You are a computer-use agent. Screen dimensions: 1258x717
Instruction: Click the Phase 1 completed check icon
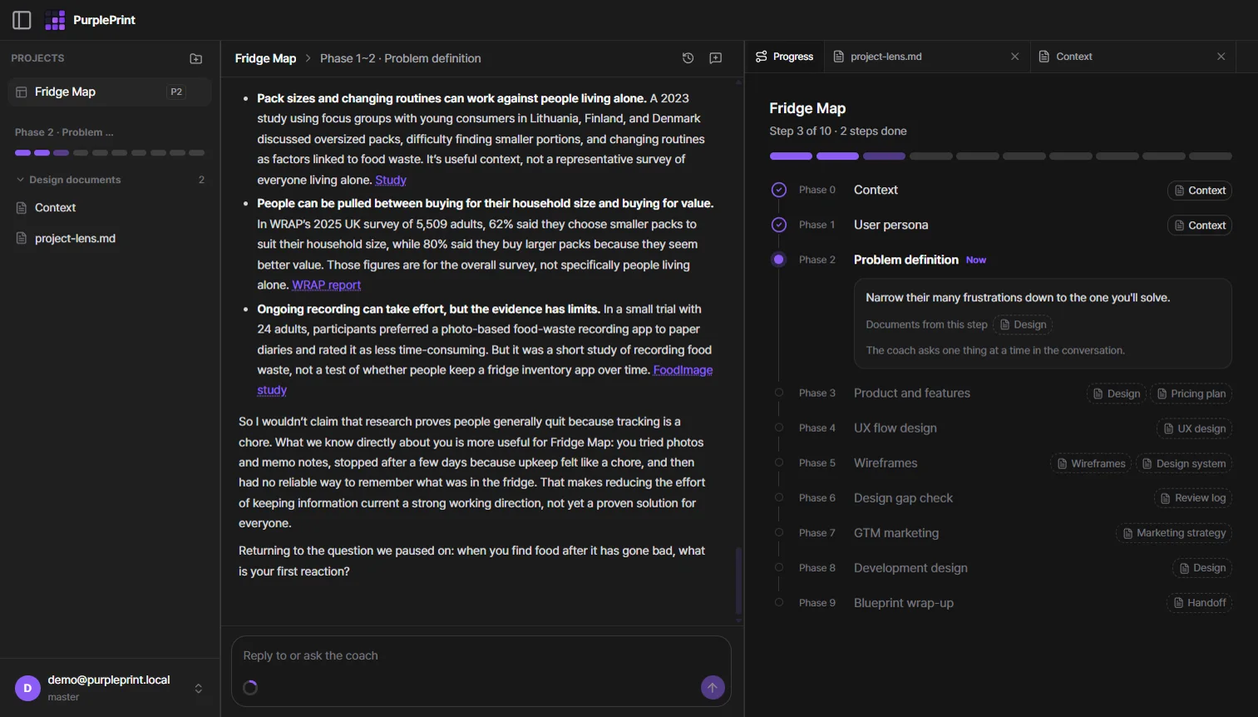pyautogui.click(x=779, y=225)
